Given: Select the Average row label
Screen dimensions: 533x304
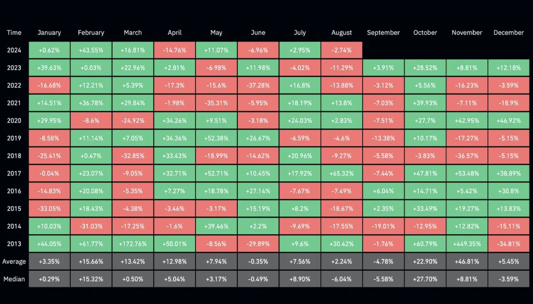Looking at the screenshot, I should click(x=14, y=261).
